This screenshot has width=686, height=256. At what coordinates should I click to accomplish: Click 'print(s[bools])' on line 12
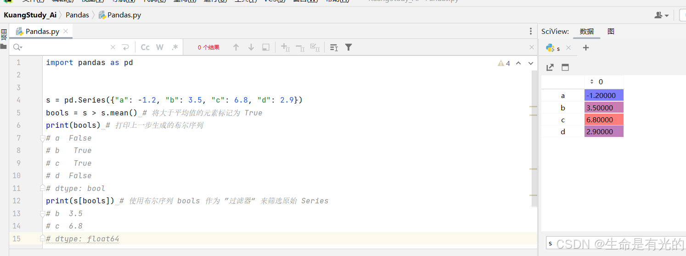pos(80,201)
